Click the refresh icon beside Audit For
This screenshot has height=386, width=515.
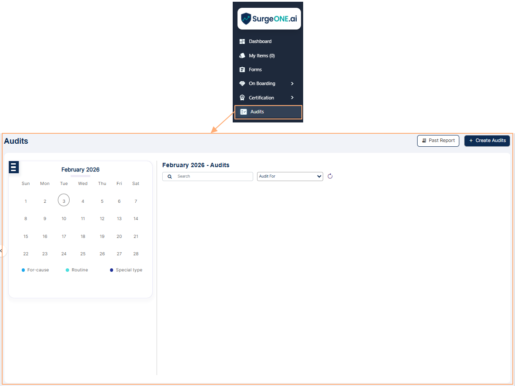[x=330, y=176]
